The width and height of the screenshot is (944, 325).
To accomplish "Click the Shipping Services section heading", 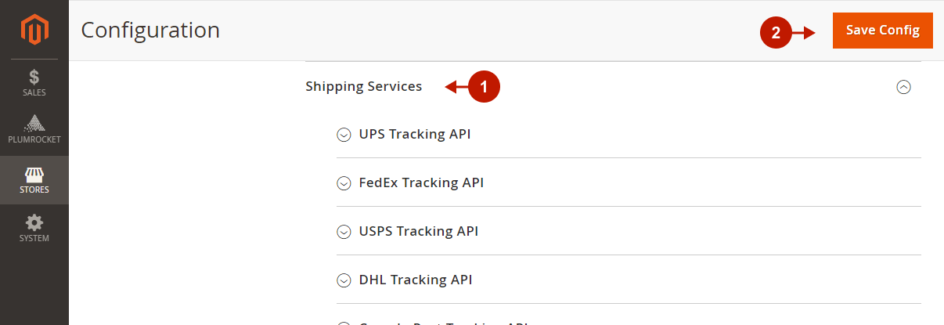I will pyautogui.click(x=363, y=86).
